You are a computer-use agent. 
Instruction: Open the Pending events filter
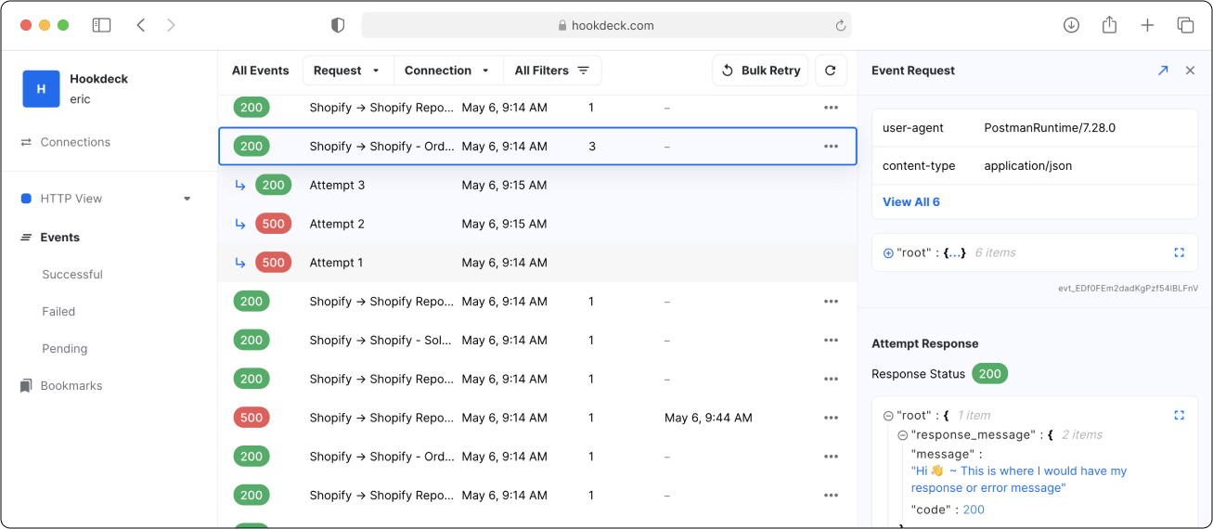pos(65,349)
